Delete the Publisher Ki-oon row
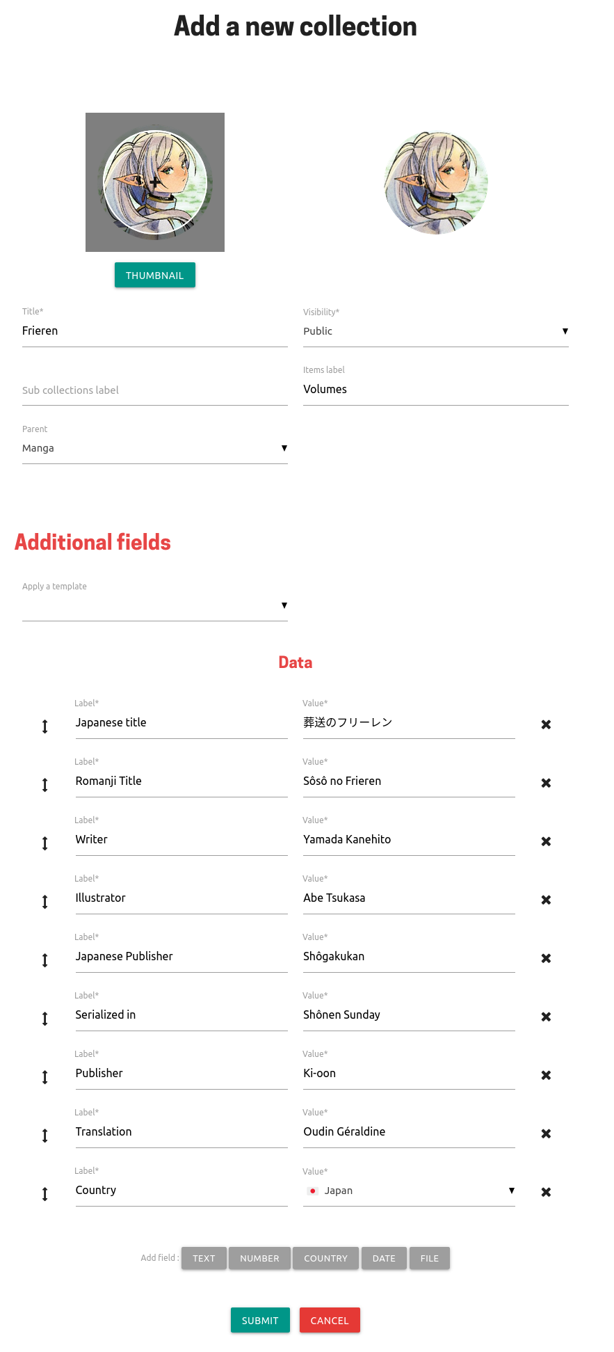 click(546, 1075)
